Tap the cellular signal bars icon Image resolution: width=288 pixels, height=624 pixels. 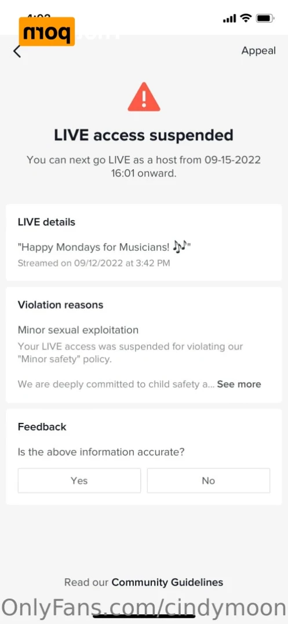coord(229,19)
